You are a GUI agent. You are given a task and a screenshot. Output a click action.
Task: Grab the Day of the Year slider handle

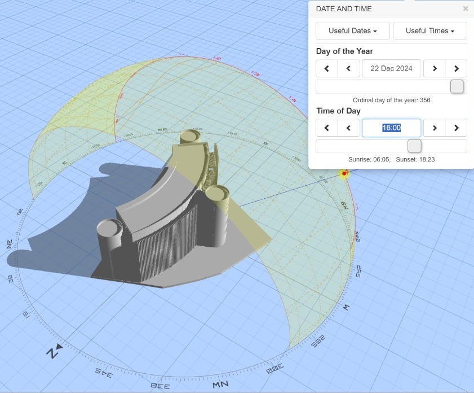(457, 86)
